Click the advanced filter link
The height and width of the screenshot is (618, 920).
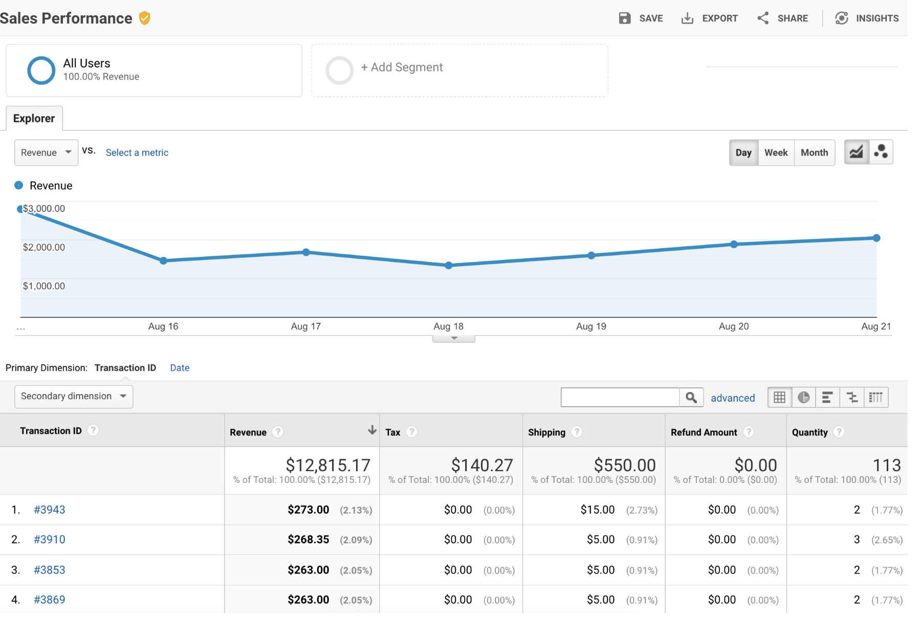(x=733, y=398)
